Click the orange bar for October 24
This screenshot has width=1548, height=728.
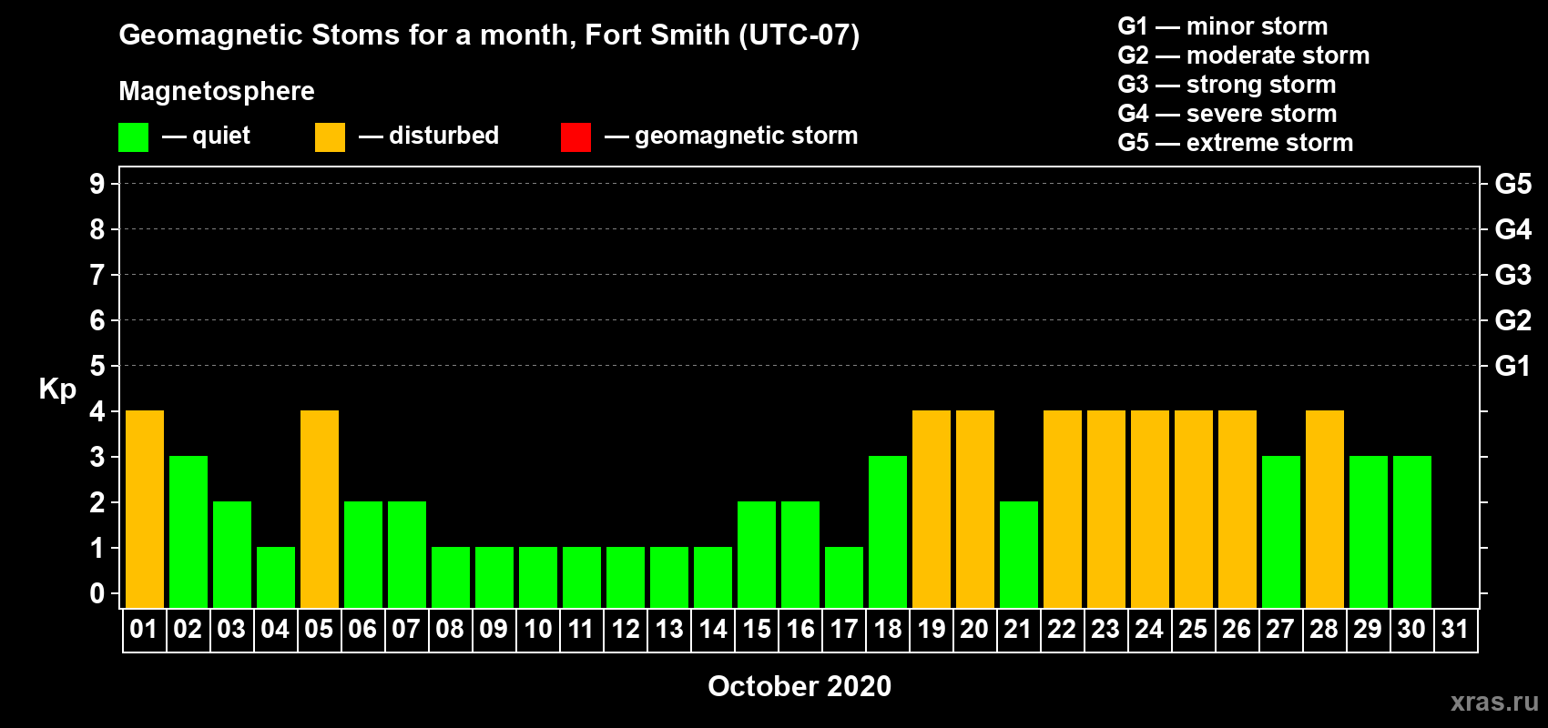(1150, 509)
